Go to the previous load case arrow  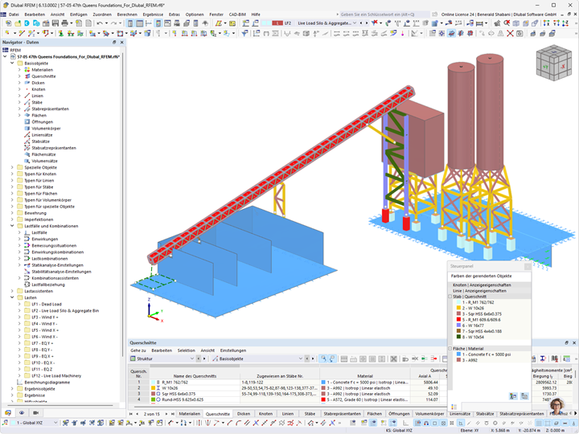(361, 23)
